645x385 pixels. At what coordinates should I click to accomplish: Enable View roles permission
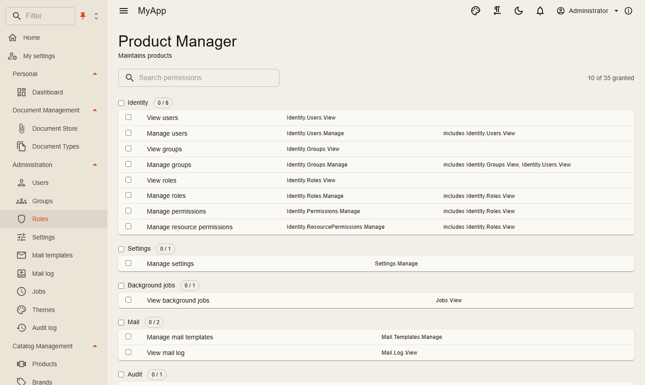(129, 180)
